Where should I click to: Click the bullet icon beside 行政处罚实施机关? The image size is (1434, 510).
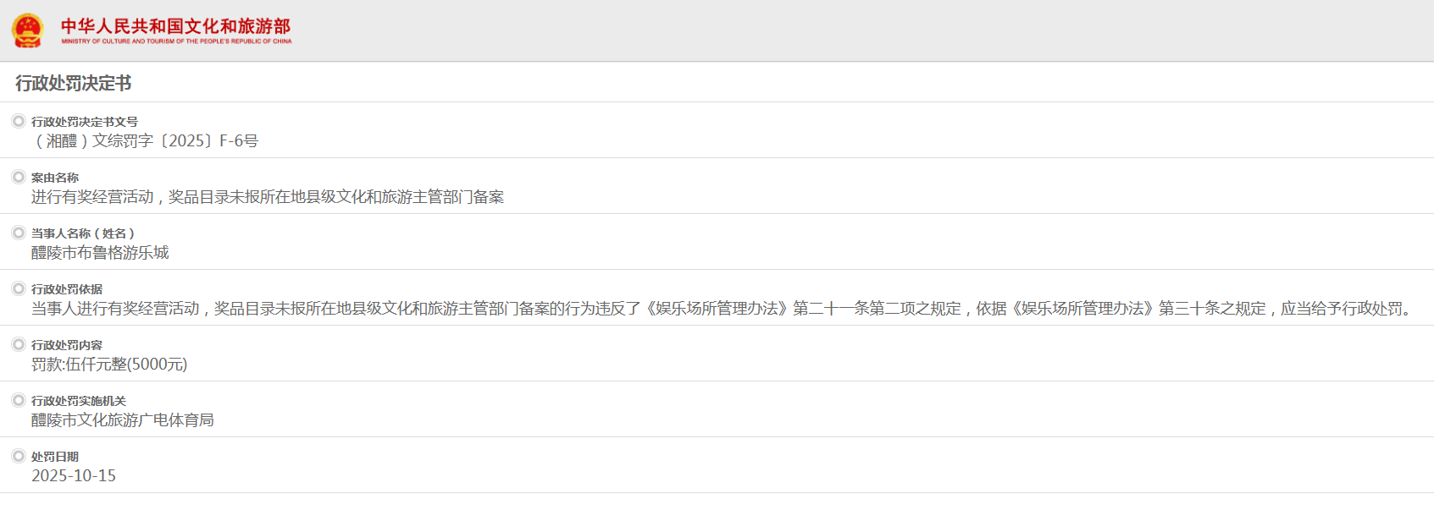point(19,400)
